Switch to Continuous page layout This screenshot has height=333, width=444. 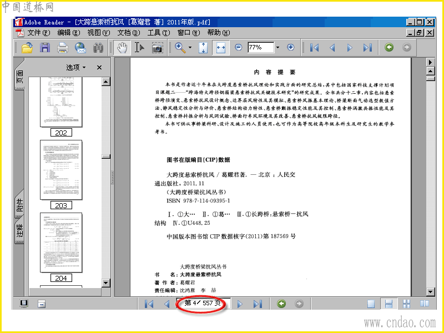click(x=389, y=304)
